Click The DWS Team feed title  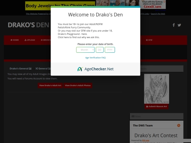[143, 125]
